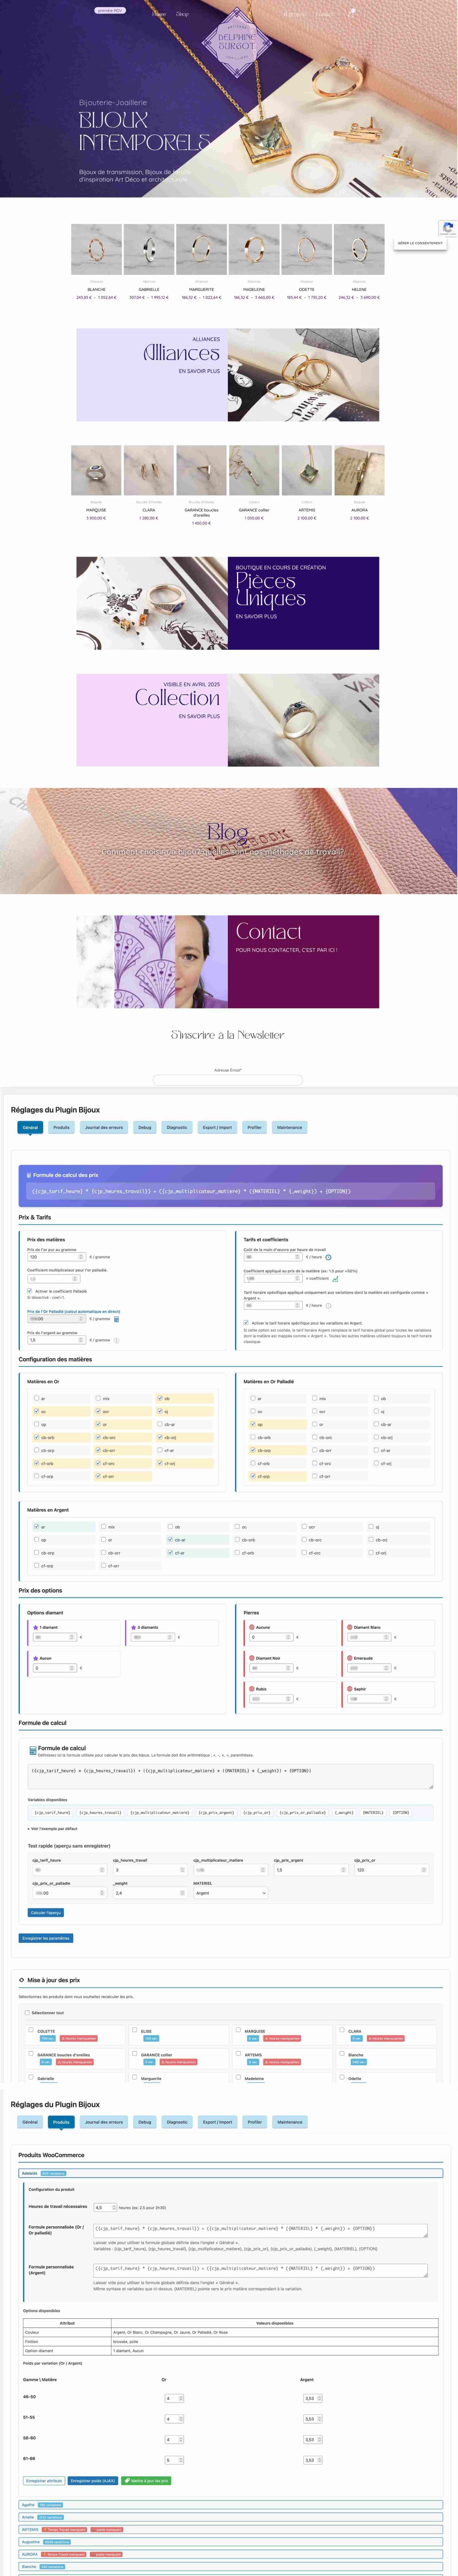Check the 'Sélectionner tout' box

coord(27,2013)
